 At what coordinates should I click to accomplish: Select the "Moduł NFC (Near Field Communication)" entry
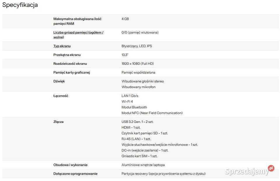point(152,113)
